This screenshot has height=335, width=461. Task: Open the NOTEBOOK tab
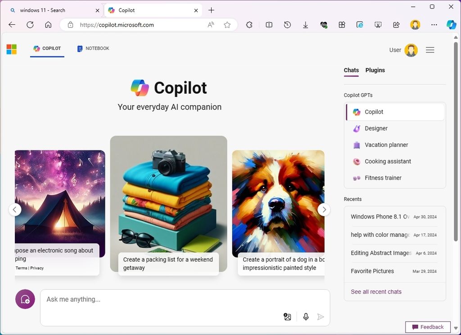click(x=93, y=48)
